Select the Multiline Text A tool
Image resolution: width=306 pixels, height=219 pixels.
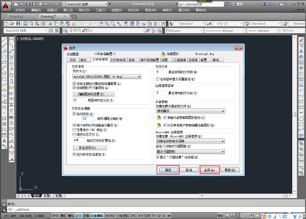[x=4, y=141]
